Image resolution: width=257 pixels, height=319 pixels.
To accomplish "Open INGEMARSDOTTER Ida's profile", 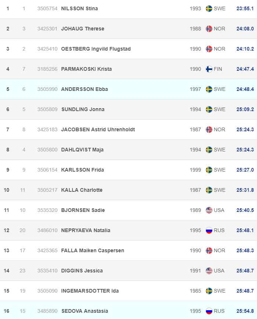I will click(90, 291).
